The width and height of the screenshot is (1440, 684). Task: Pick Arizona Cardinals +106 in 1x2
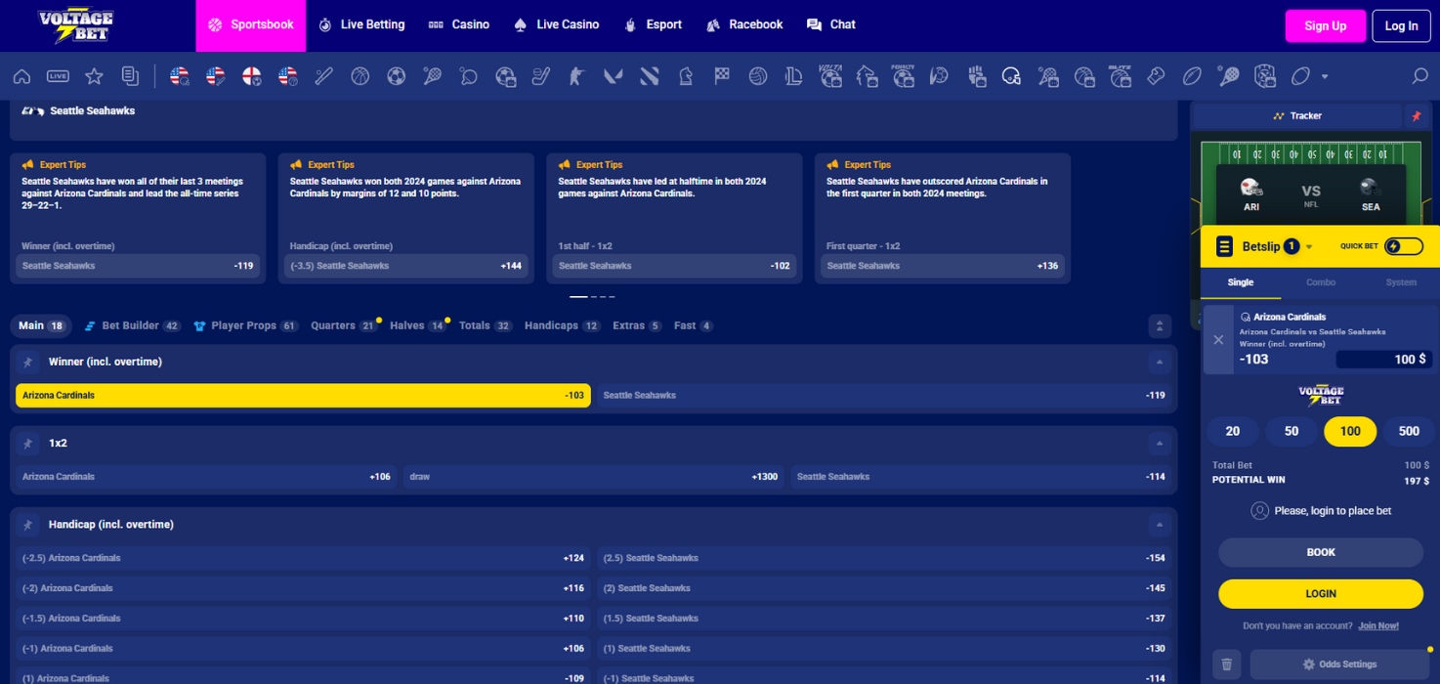coord(206,477)
